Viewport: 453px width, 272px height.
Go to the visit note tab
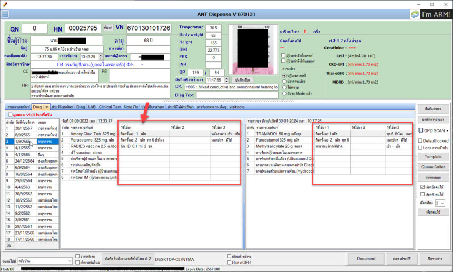(x=237, y=106)
